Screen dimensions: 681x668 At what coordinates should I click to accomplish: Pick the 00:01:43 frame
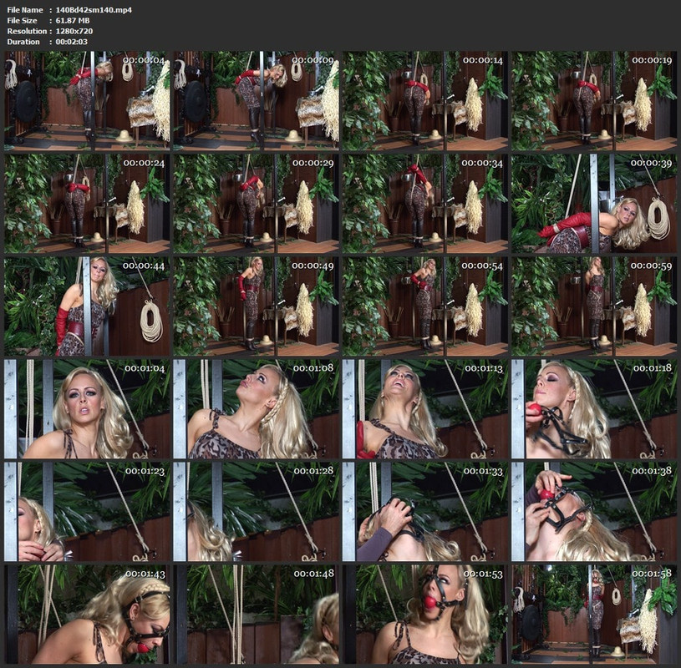point(87,615)
